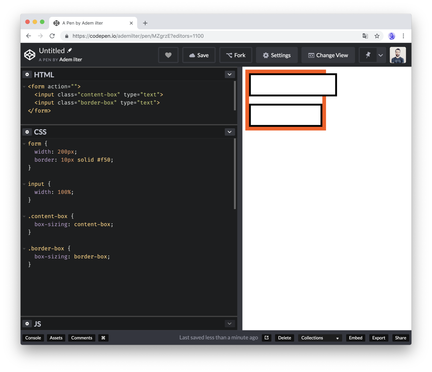Open Chrome three-dot menu
This screenshot has width=432, height=372.
tap(403, 36)
